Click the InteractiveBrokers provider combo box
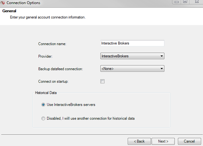The width and height of the screenshot is (203, 146). tap(132, 56)
